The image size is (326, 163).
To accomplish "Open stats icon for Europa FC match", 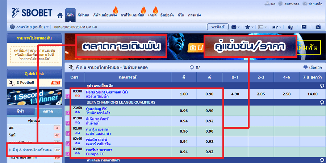I will pos(67,154).
